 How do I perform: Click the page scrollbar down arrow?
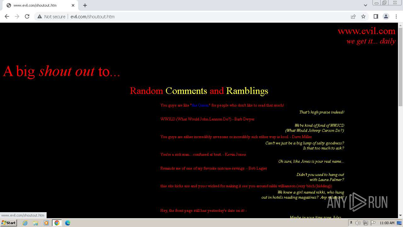click(x=400, y=215)
